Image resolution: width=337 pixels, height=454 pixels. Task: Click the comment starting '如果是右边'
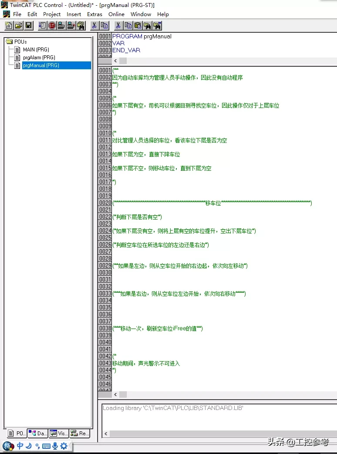179,294
